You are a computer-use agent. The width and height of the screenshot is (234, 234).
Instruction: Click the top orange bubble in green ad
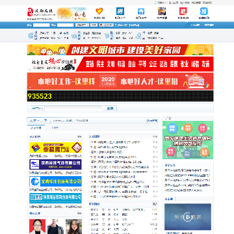pyautogui.click(x=187, y=127)
